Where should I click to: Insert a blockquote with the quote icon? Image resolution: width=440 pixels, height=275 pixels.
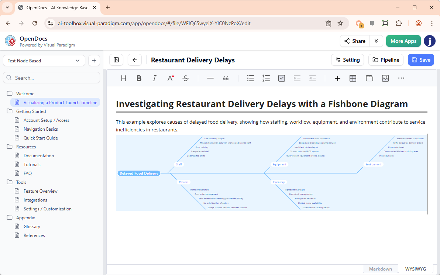(x=226, y=78)
